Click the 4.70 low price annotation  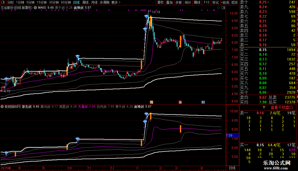(x=7, y=91)
